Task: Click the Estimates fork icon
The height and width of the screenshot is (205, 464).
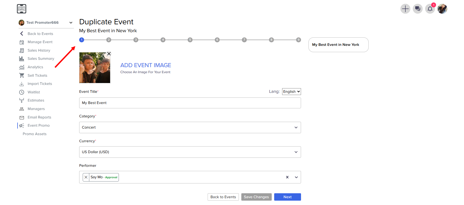Action: click(x=22, y=100)
